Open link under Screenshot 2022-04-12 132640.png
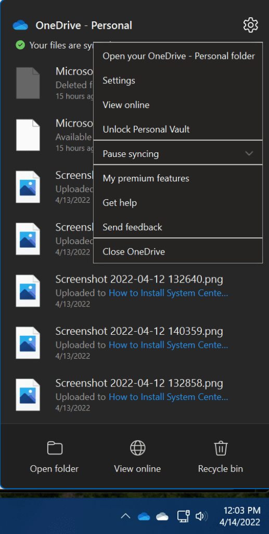 click(169, 293)
